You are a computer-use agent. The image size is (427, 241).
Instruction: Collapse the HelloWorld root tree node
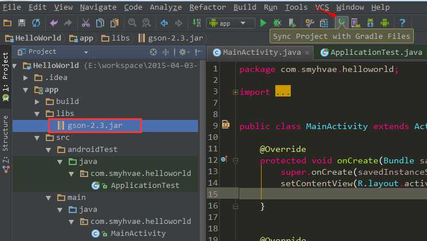(x=15, y=66)
